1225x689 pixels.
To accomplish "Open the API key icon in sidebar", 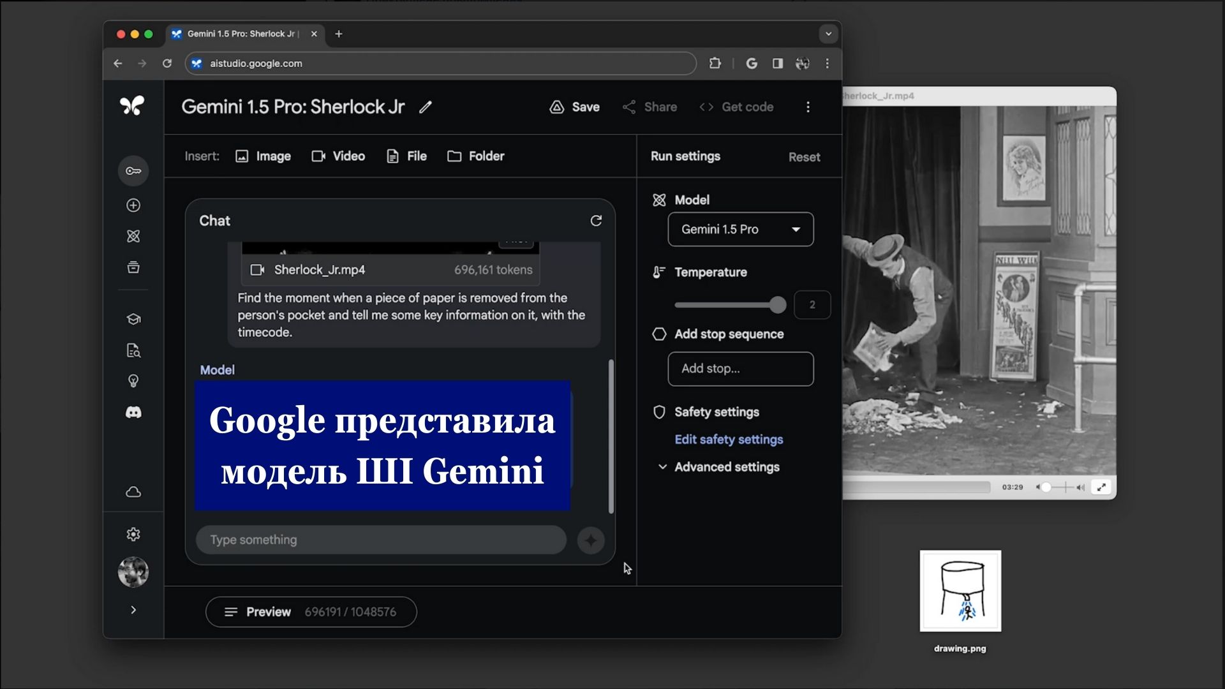I will click(133, 171).
